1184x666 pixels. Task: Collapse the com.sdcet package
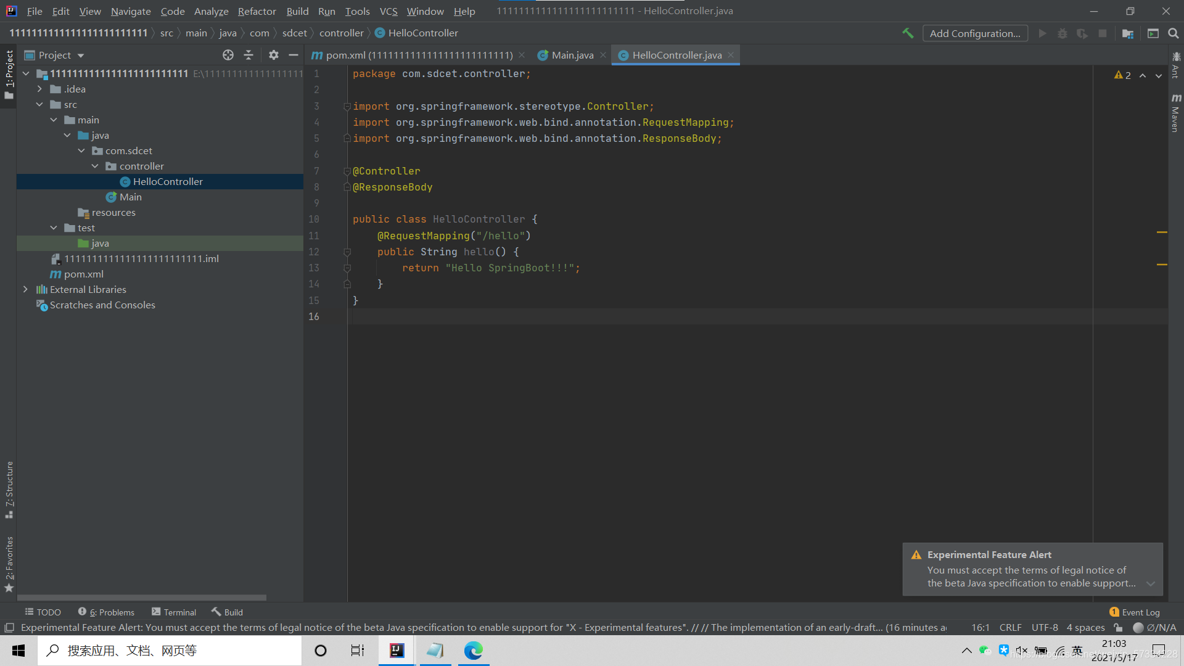pyautogui.click(x=81, y=150)
